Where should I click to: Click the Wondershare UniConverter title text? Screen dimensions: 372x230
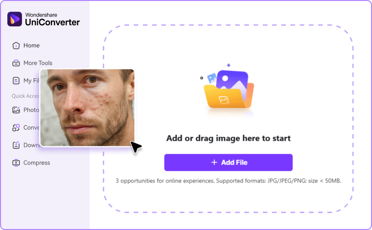click(52, 19)
